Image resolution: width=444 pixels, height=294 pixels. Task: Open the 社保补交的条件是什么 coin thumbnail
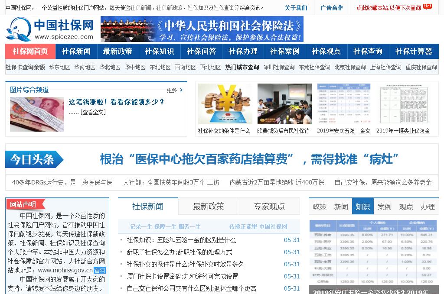coord(225,104)
